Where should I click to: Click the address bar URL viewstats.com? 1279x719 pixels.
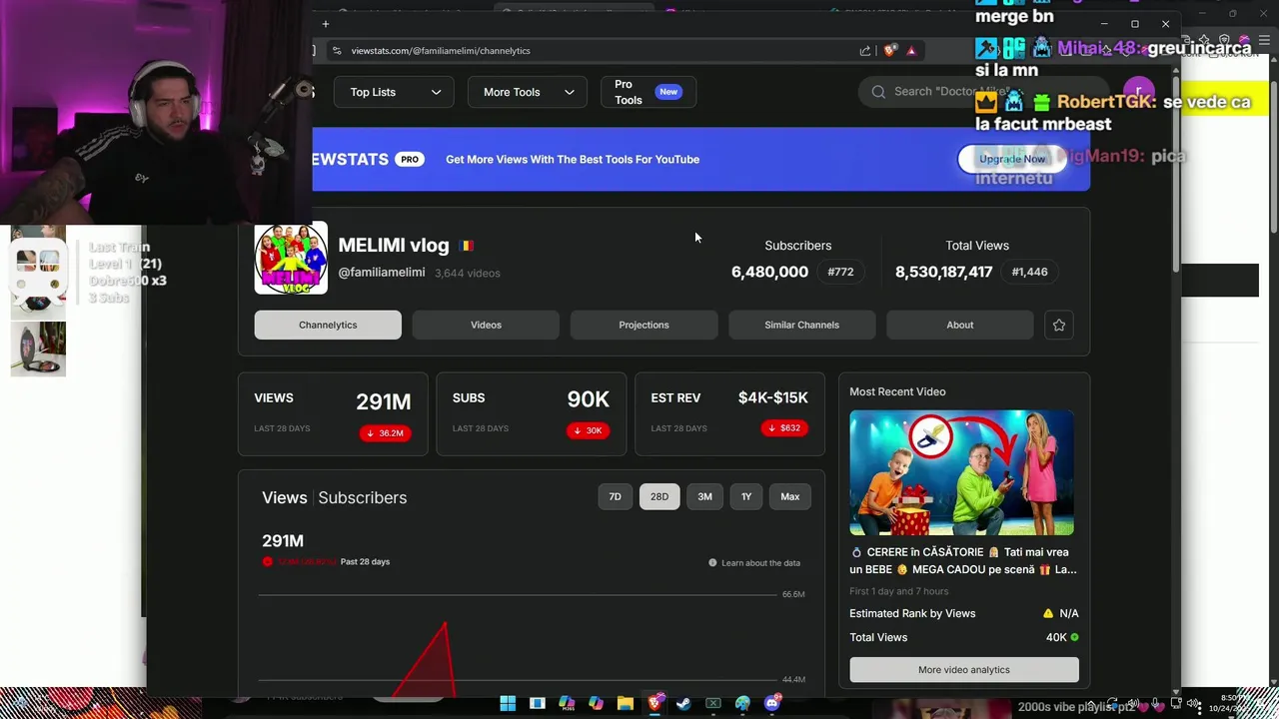point(441,51)
